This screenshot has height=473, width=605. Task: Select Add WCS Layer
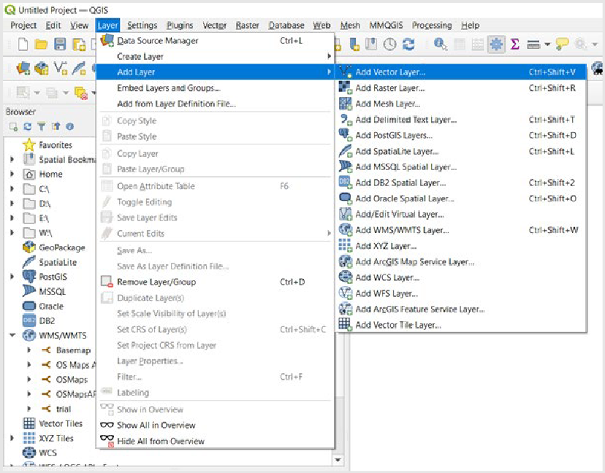coord(462,277)
